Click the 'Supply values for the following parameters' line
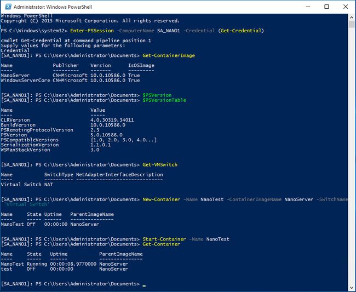 point(63,45)
